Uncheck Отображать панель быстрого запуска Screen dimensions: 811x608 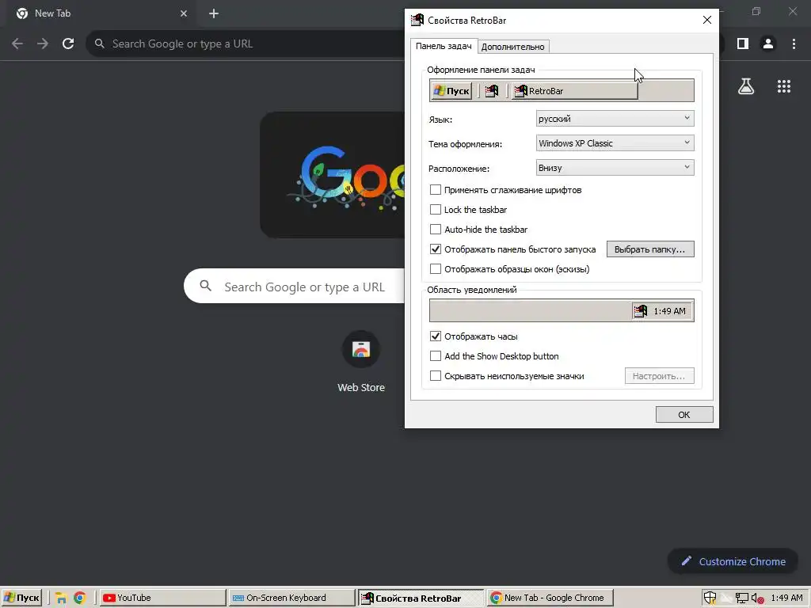click(436, 249)
